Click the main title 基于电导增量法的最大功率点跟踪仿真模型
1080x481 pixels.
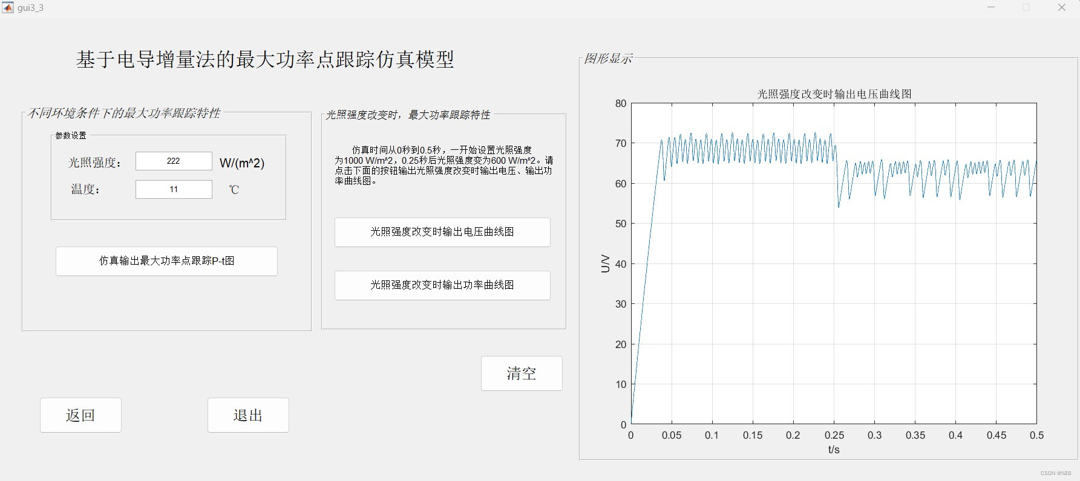click(x=265, y=59)
